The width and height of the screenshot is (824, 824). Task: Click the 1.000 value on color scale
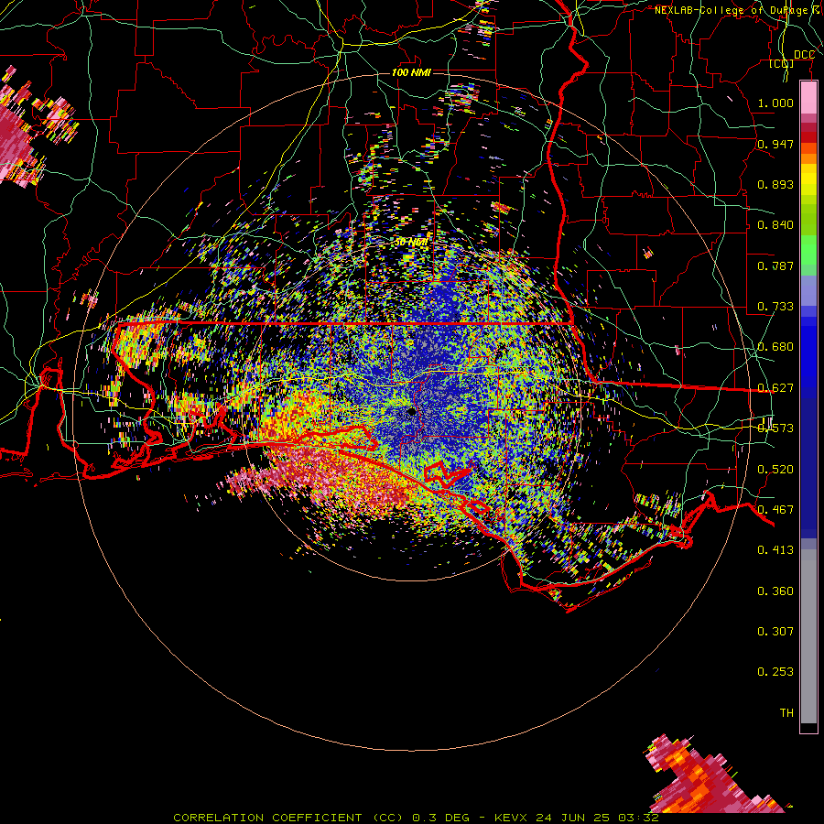775,103
